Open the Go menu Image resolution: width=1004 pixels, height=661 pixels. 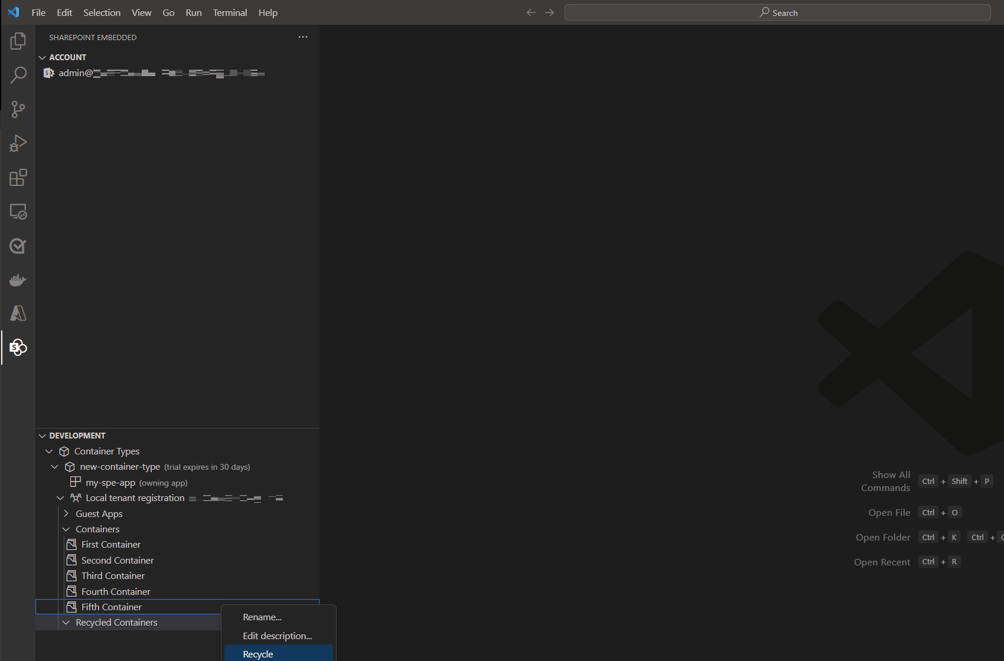168,12
